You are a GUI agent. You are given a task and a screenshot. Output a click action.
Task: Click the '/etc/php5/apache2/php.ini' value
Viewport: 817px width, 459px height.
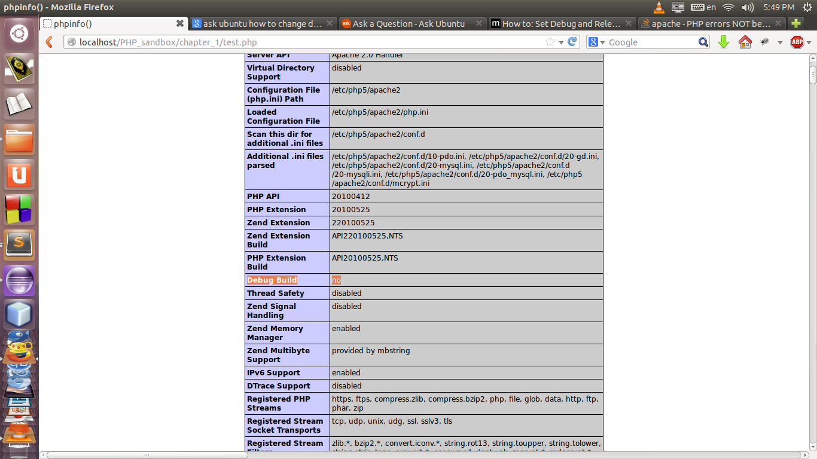click(380, 112)
